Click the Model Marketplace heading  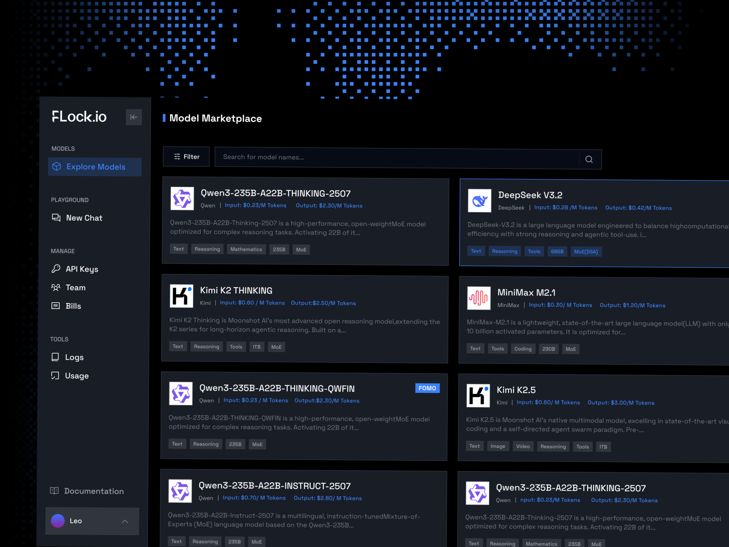215,119
